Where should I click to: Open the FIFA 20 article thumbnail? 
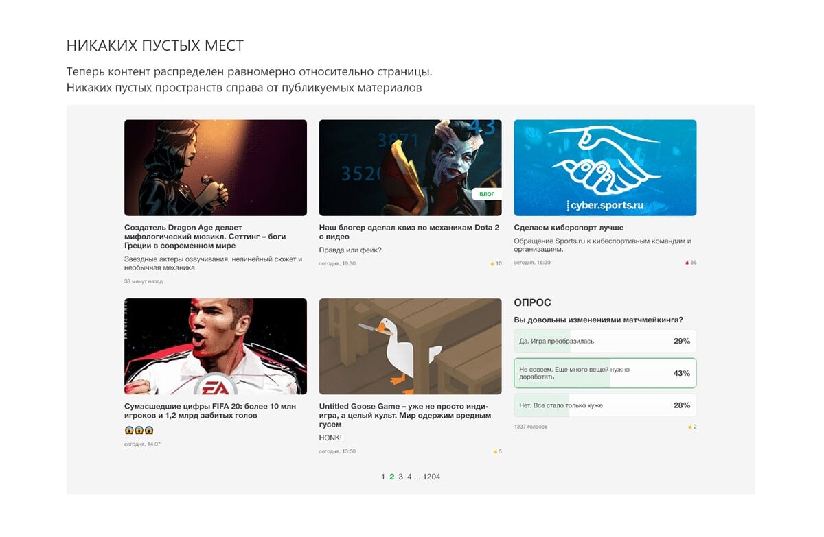(x=216, y=346)
